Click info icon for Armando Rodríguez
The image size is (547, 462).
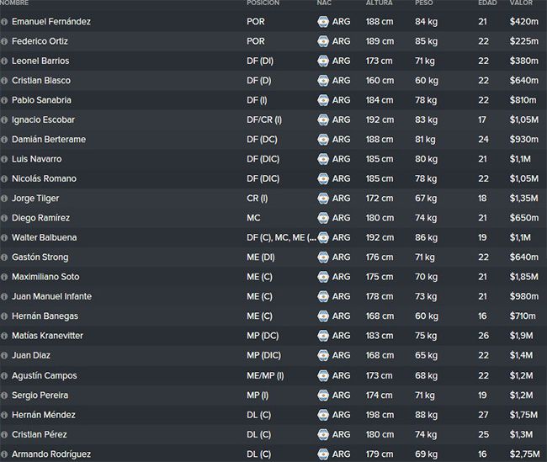(4, 454)
